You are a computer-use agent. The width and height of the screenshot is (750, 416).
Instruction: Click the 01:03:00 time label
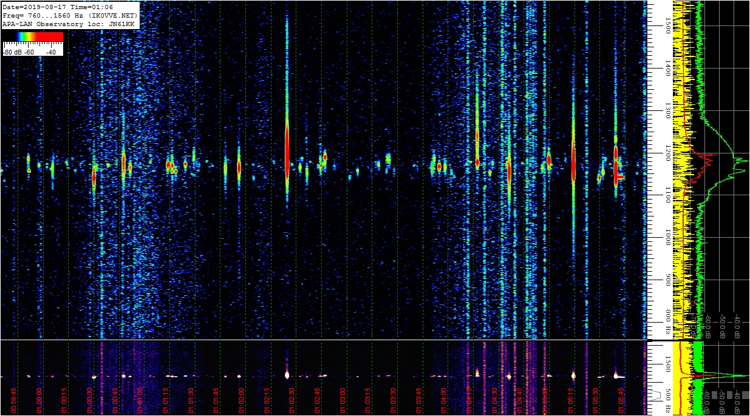pyautogui.click(x=343, y=401)
